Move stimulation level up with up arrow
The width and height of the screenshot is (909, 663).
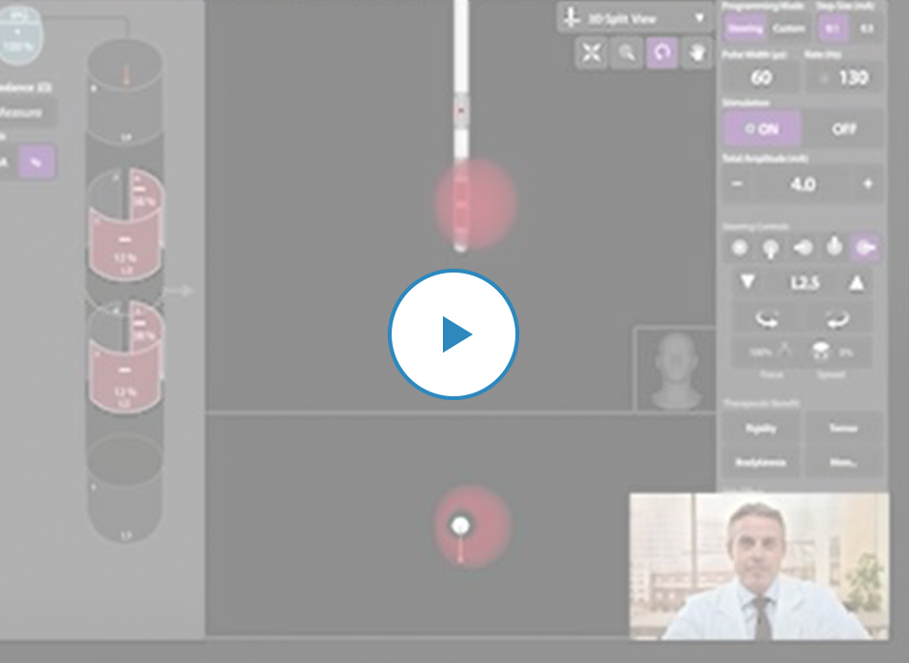[x=856, y=283]
